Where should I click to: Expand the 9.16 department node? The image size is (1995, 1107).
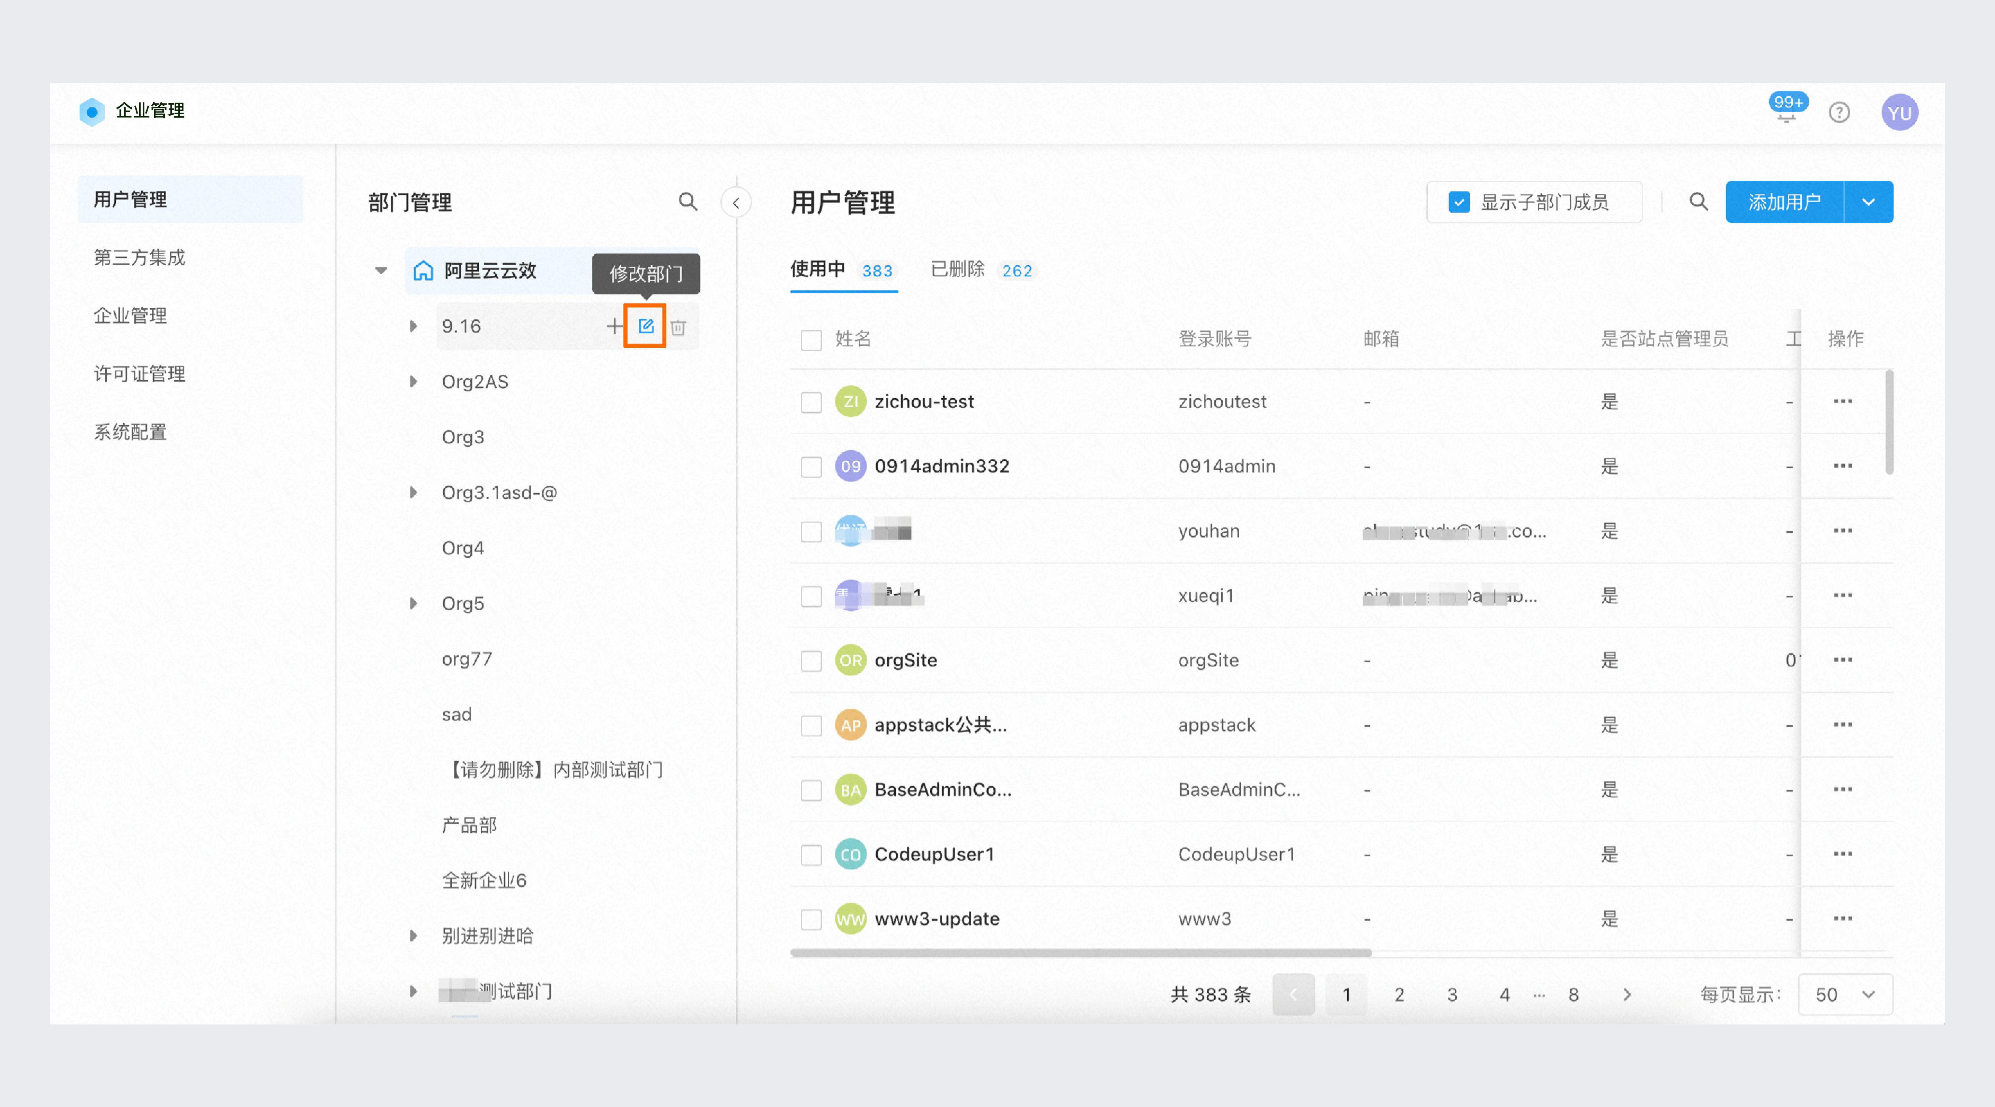tap(413, 326)
